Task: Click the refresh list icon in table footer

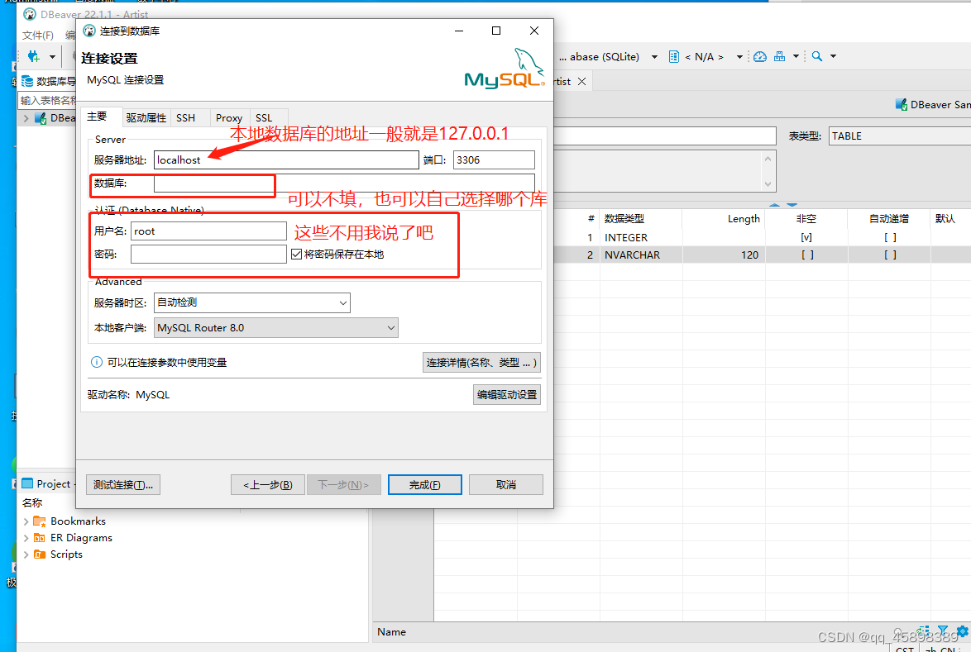Action: (x=923, y=631)
